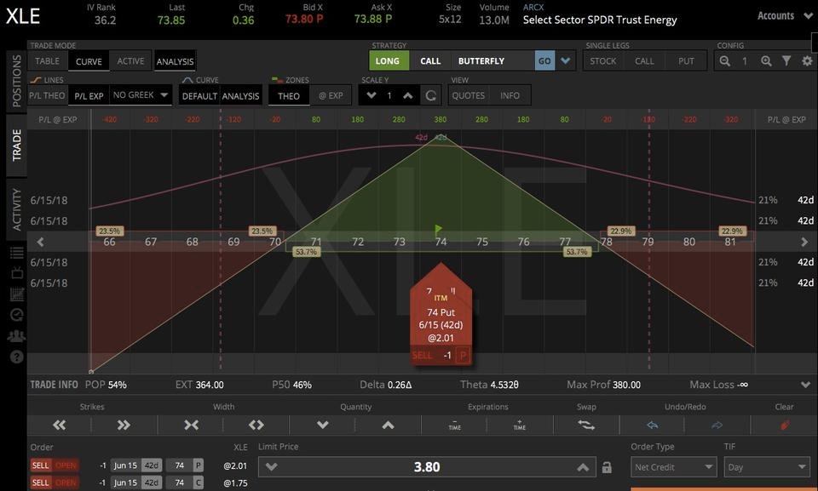This screenshot has width=818, height=491.
Task: Enable THEO zones
Action: pyautogui.click(x=289, y=96)
